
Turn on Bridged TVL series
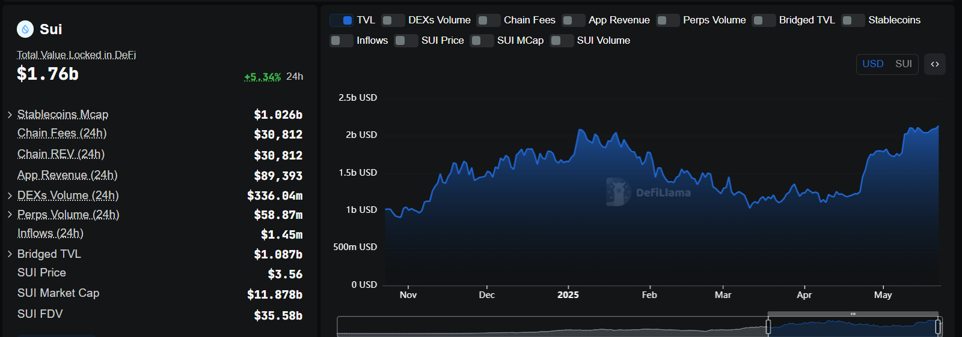[x=764, y=20]
